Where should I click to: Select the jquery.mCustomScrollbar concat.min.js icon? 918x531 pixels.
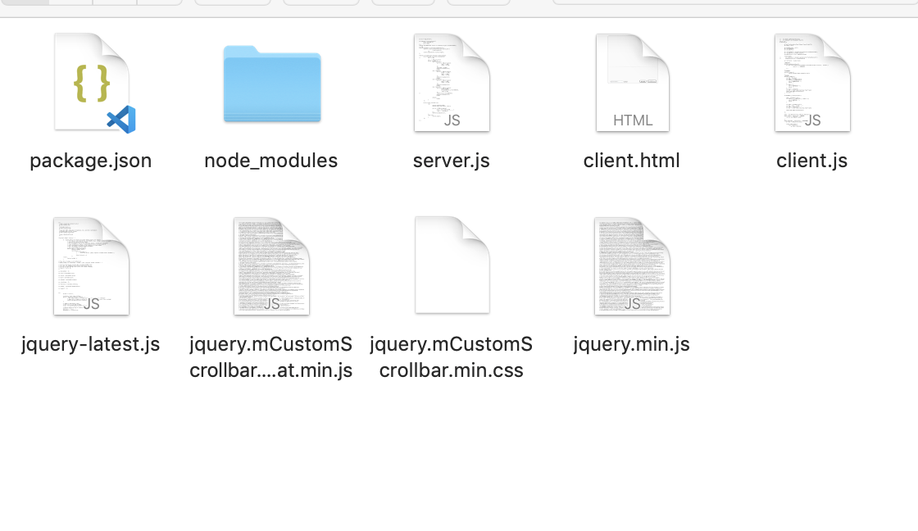point(270,264)
